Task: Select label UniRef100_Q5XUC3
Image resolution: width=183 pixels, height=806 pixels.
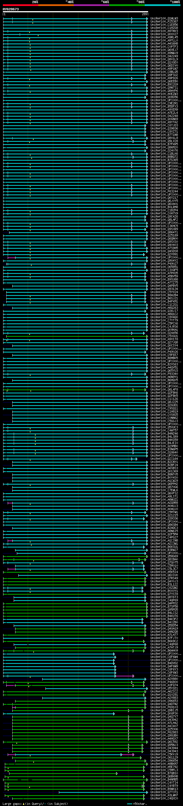Action: point(164,427)
